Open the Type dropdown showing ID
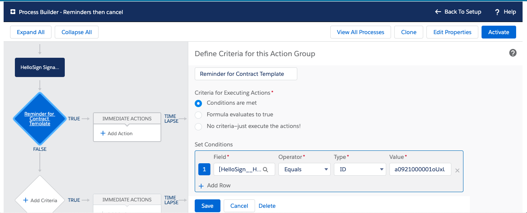Image resolution: width=527 pixels, height=213 pixels. pyautogui.click(x=360, y=170)
